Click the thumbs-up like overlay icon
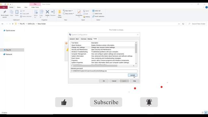This screenshot has height=117, width=208. (64, 102)
